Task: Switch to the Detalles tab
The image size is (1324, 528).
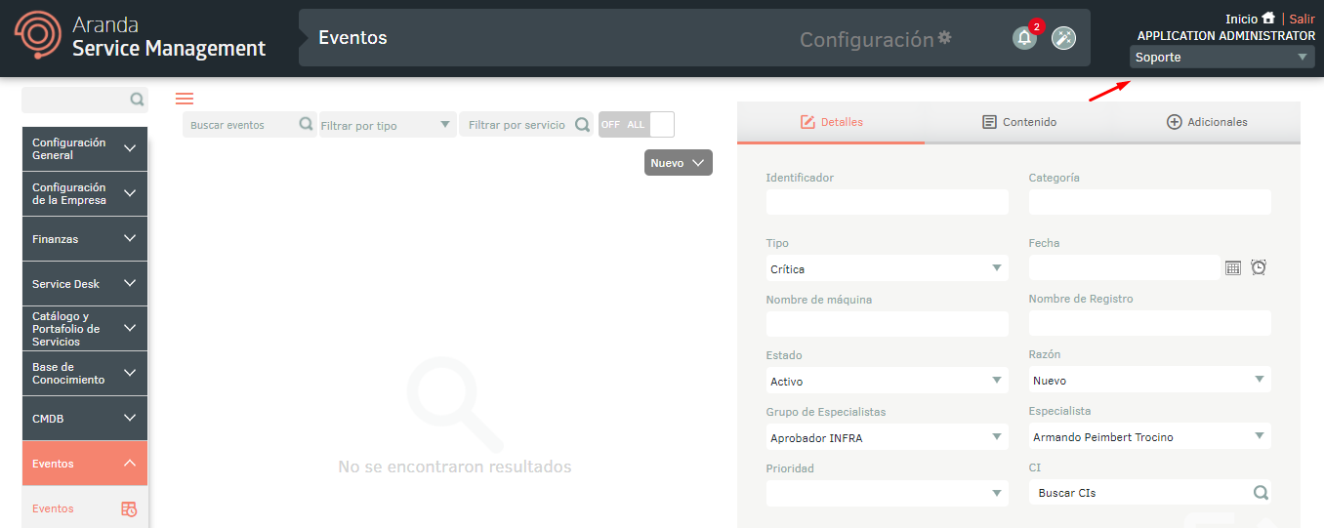Action: 831,123
